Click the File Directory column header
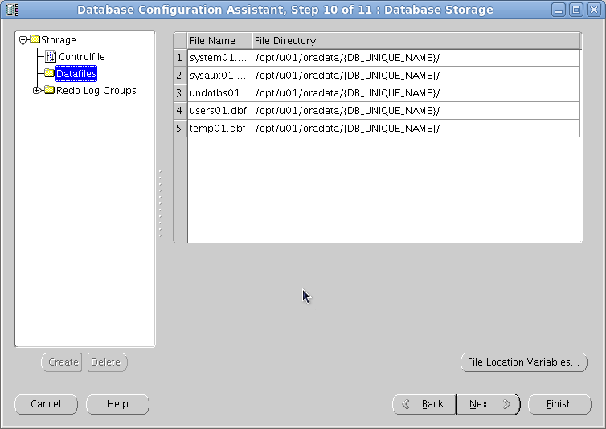The image size is (606, 429). coord(416,41)
